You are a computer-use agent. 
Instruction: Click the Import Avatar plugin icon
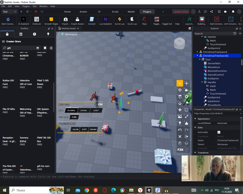(x=77, y=20)
